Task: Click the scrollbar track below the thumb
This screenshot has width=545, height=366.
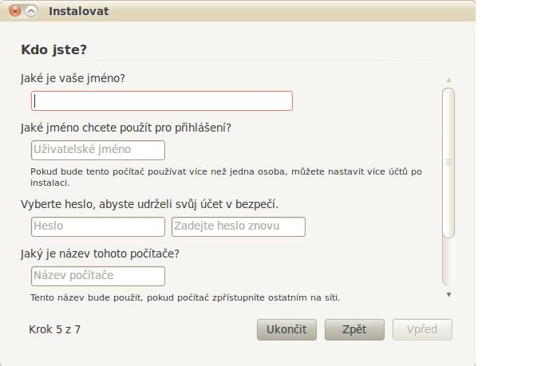Action: pyautogui.click(x=448, y=262)
